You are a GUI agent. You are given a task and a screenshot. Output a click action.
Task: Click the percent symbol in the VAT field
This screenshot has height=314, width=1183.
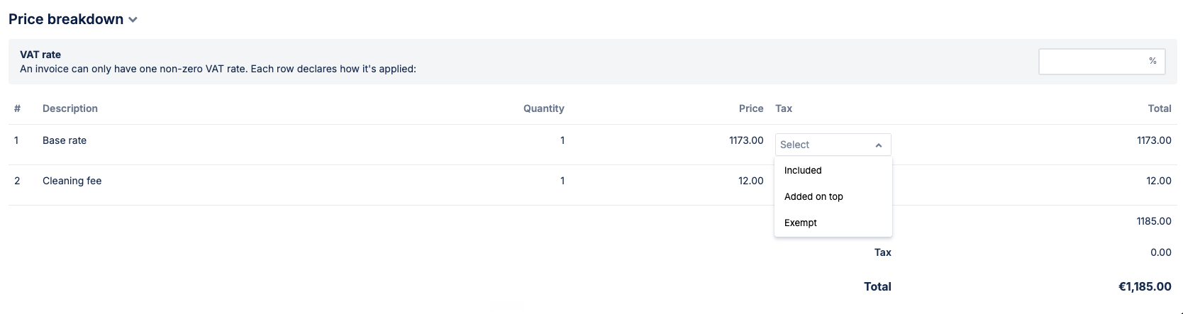click(x=1153, y=61)
